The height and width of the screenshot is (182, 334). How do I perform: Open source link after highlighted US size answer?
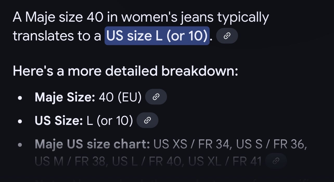(227, 36)
